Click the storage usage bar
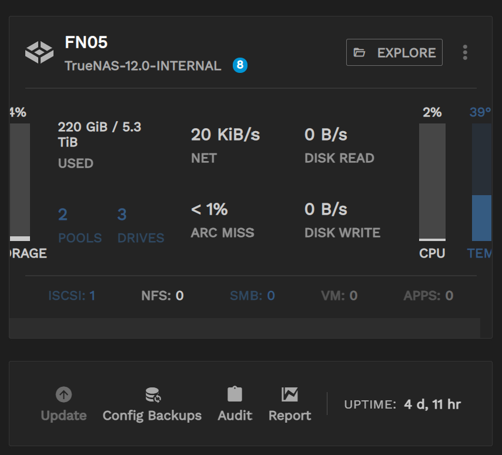This screenshot has height=455, width=502. point(20,181)
